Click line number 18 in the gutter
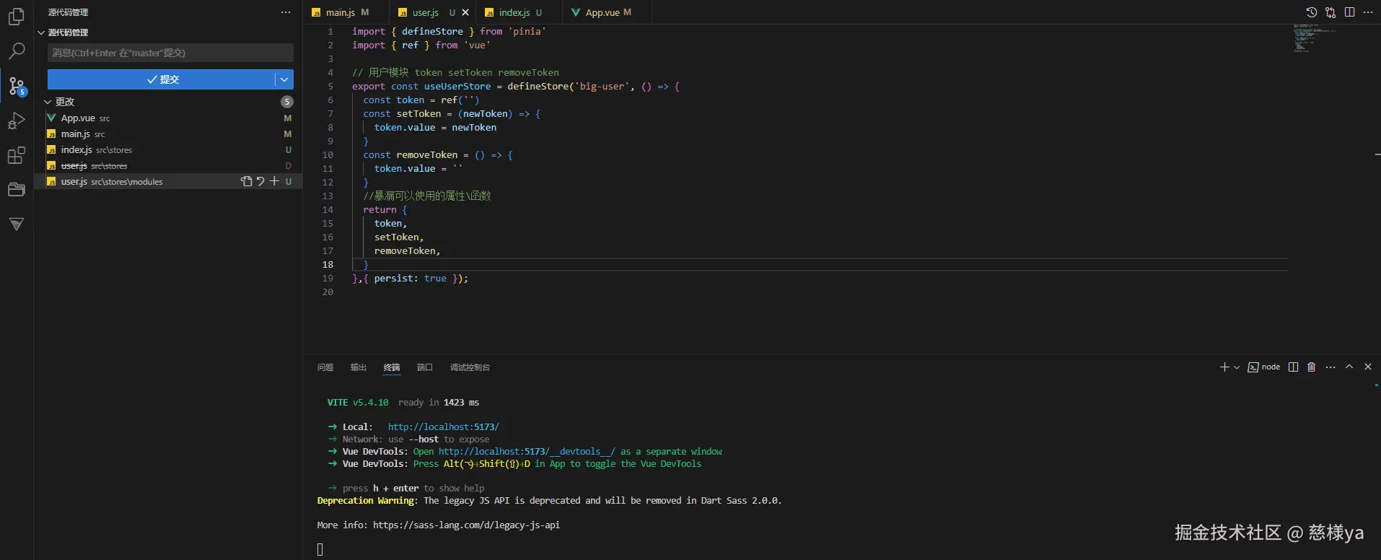The height and width of the screenshot is (560, 1381). click(328, 264)
